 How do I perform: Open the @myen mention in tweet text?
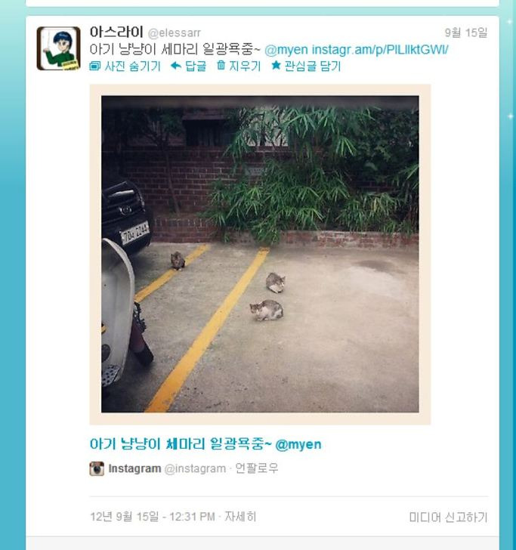click(286, 50)
